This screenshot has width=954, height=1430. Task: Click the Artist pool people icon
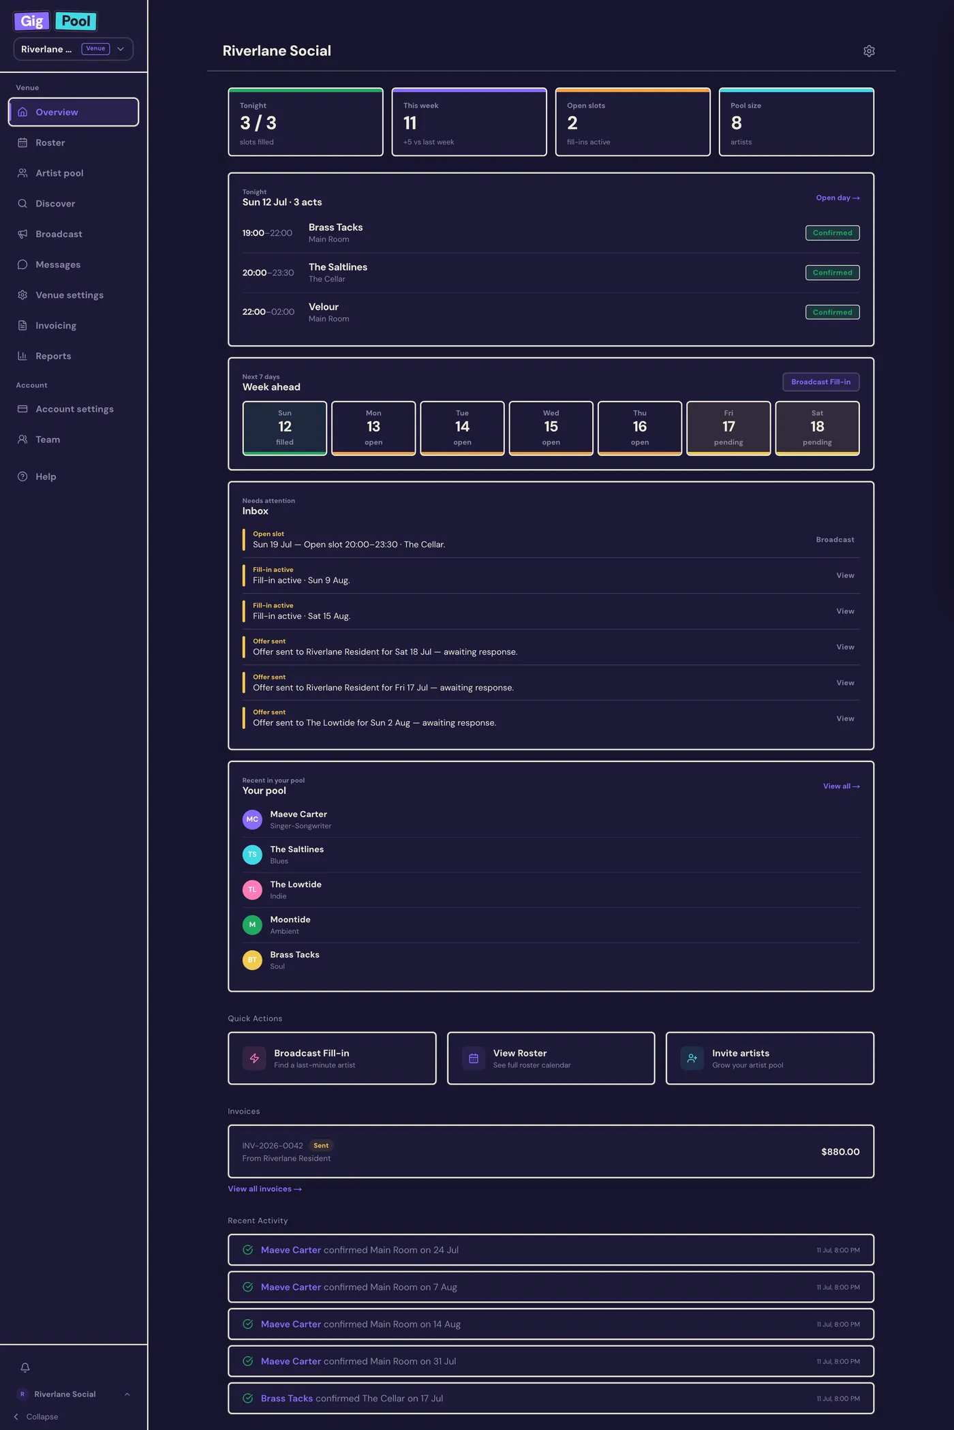click(x=22, y=173)
